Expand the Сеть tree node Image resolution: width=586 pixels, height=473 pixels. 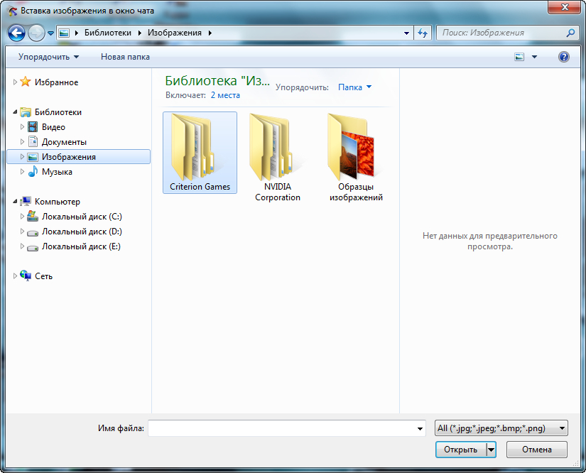(x=16, y=276)
